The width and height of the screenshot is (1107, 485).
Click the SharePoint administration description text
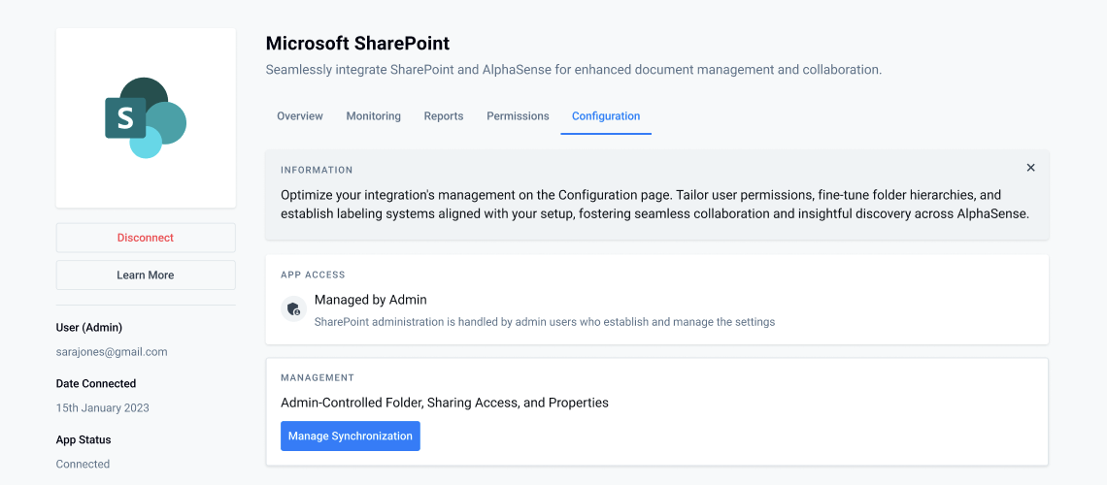pos(545,322)
